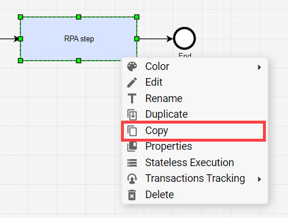Click the pencil icon beside Edit
Viewport: 288px width, 218px height.
(132, 82)
